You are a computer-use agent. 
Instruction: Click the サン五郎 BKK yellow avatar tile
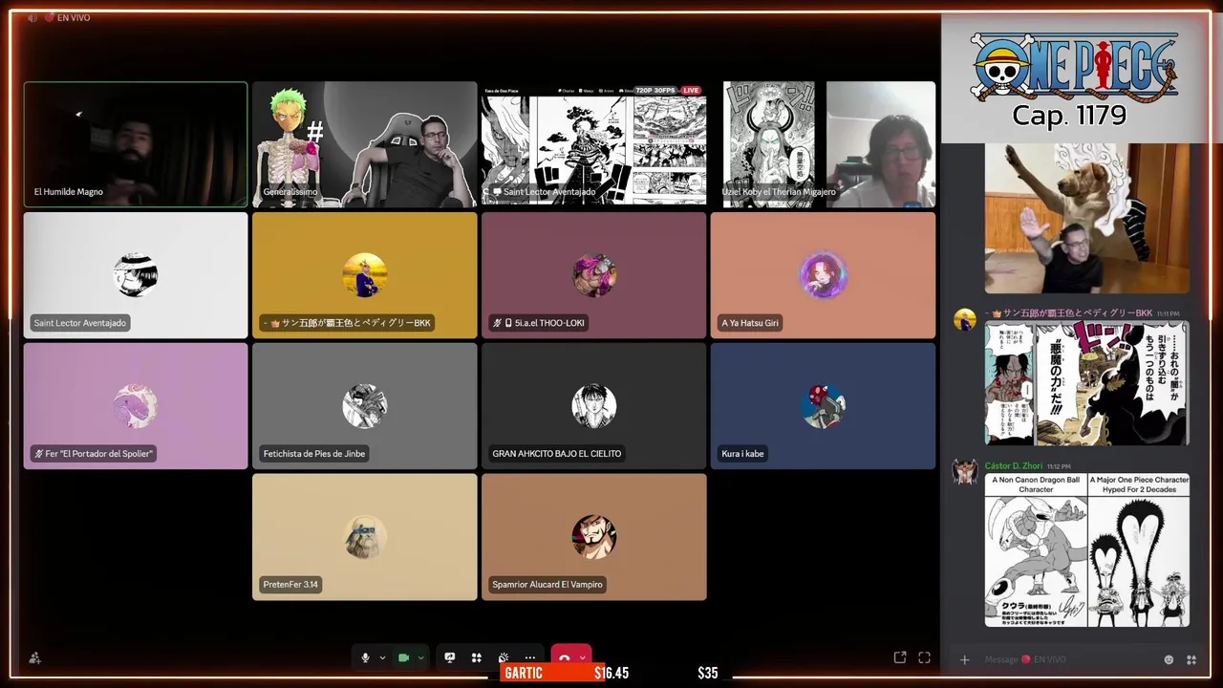365,275
